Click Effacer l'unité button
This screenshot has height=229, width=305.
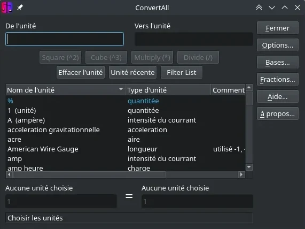[x=81, y=73]
